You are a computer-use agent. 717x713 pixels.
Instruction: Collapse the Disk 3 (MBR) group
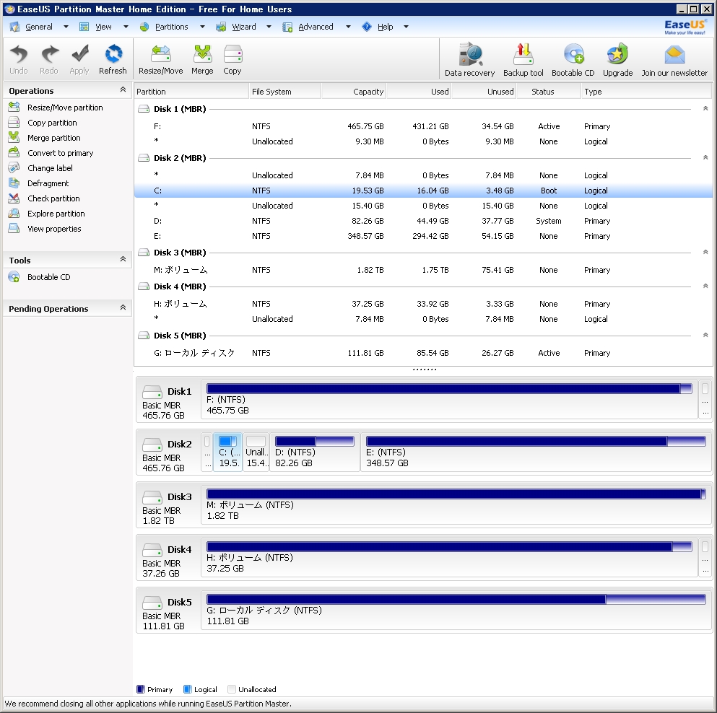pos(705,253)
